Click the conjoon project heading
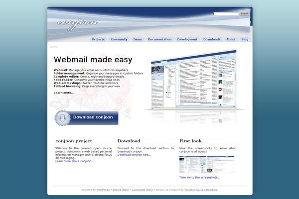Screen dimensions: 299x199 tap(74, 141)
